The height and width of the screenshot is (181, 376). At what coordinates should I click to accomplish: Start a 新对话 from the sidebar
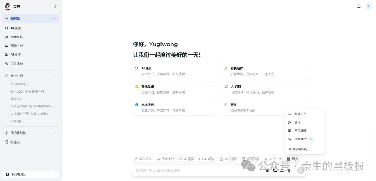[31, 18]
